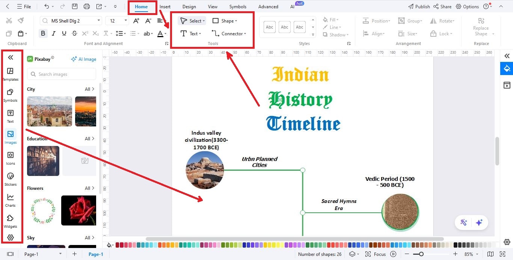This screenshot has height=260, width=513.
Task: Click the image search input field
Action: click(x=61, y=74)
